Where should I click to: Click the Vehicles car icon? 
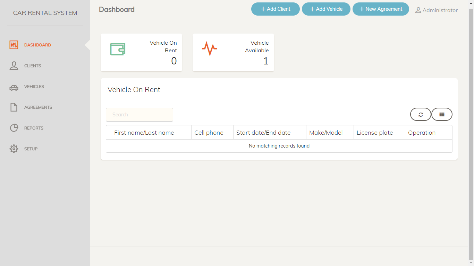click(x=14, y=87)
